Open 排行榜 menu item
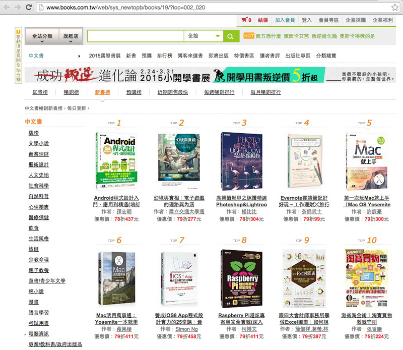 click(x=165, y=55)
